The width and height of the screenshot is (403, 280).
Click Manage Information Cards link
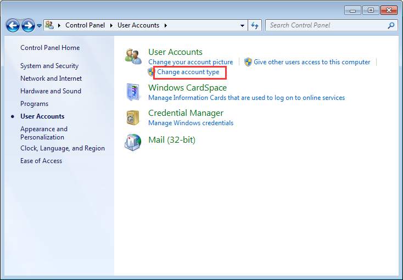coord(247,98)
